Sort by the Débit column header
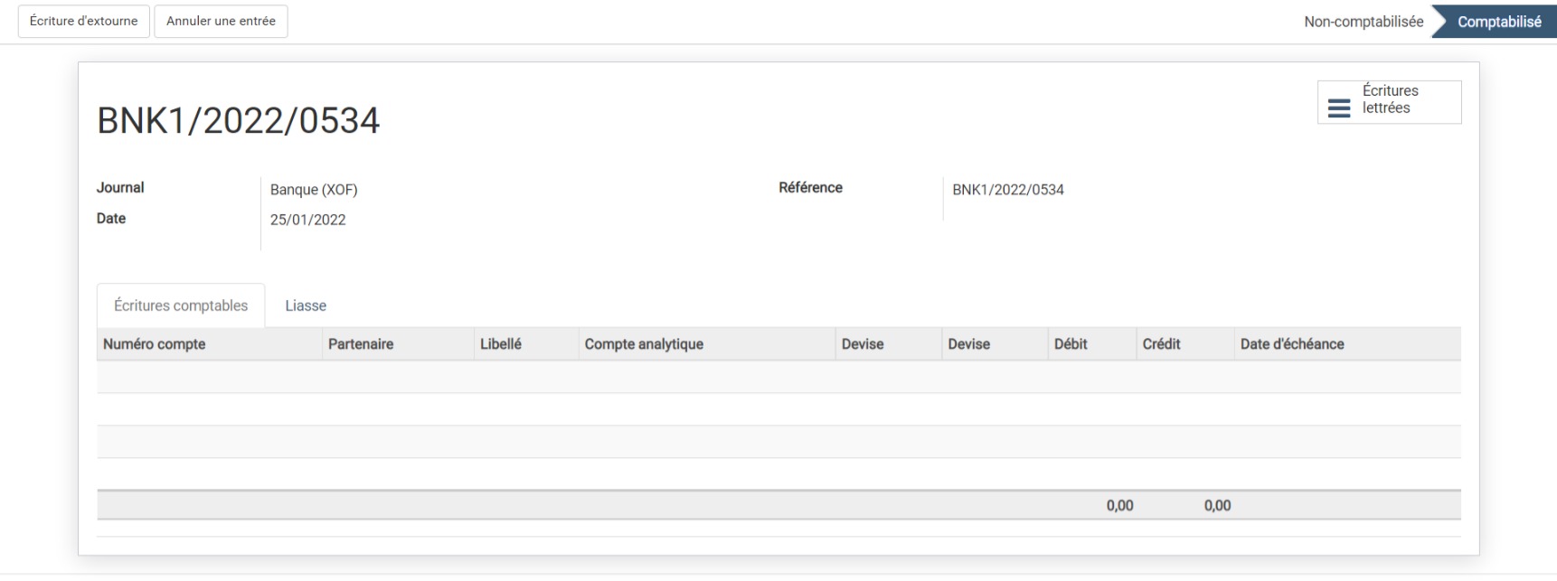The height and width of the screenshot is (581, 1557). pyautogui.click(x=1071, y=344)
